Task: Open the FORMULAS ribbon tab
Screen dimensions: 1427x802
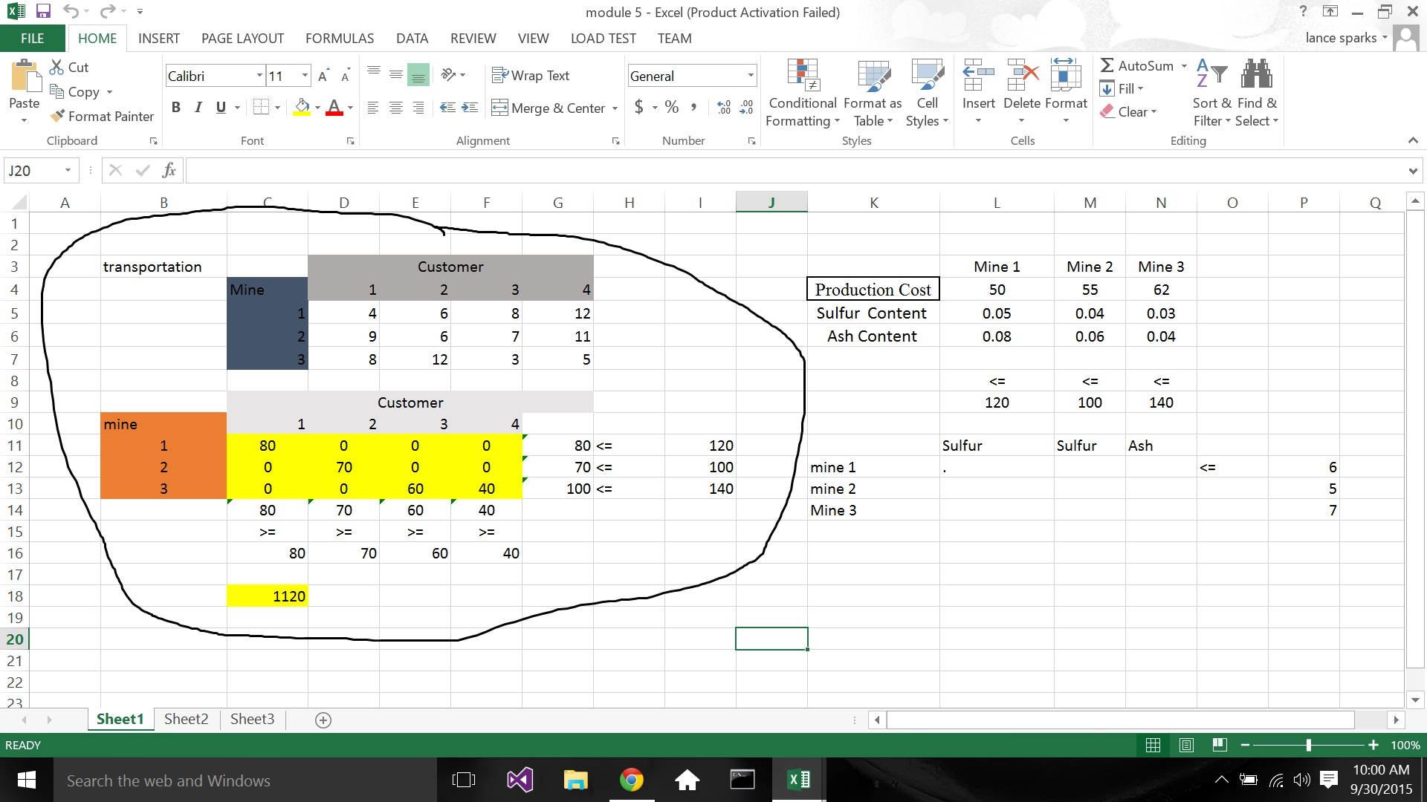Action: pyautogui.click(x=339, y=39)
